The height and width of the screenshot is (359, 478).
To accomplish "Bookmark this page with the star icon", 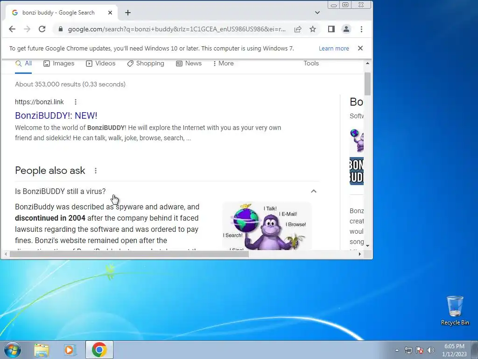I will (312, 29).
